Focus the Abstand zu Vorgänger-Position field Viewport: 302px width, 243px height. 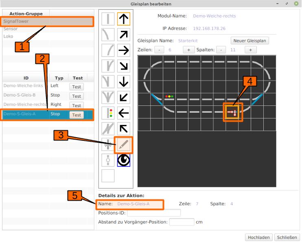click(182, 222)
